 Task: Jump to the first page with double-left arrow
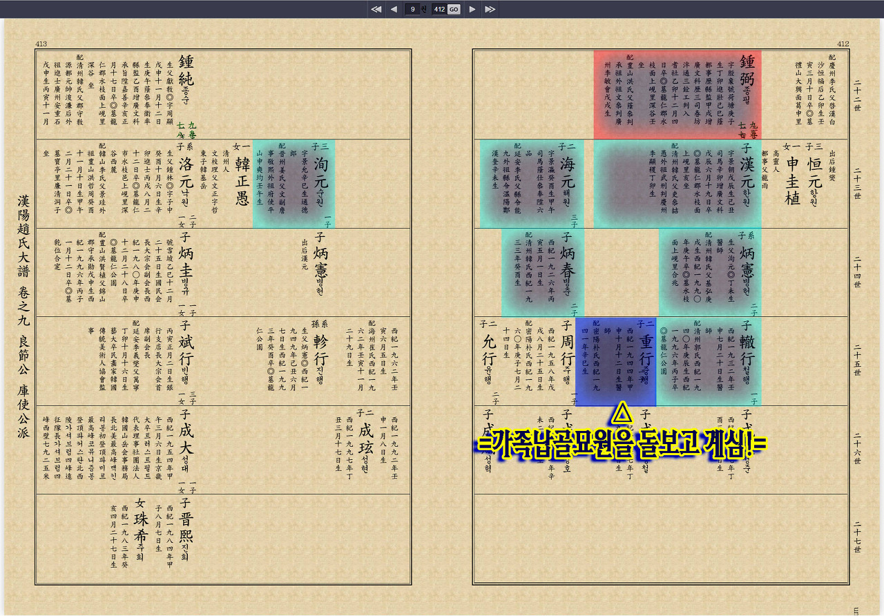coord(376,9)
